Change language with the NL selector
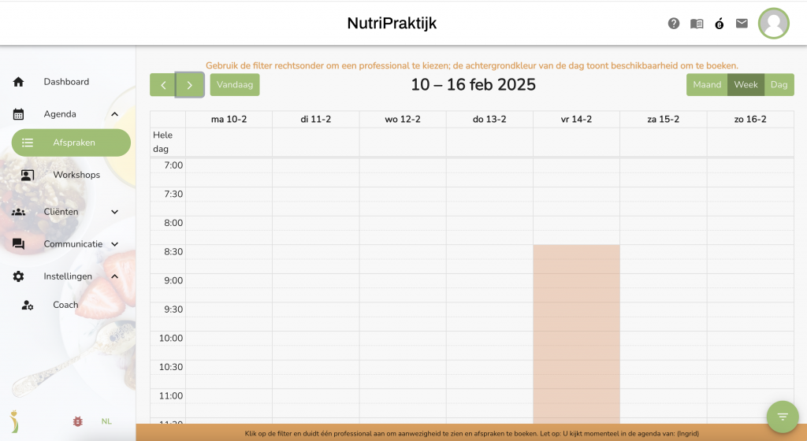 pyautogui.click(x=106, y=421)
